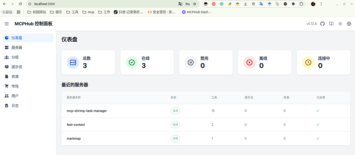
Task: Click the Chrome forward arrow
Action: (x=12, y=4)
